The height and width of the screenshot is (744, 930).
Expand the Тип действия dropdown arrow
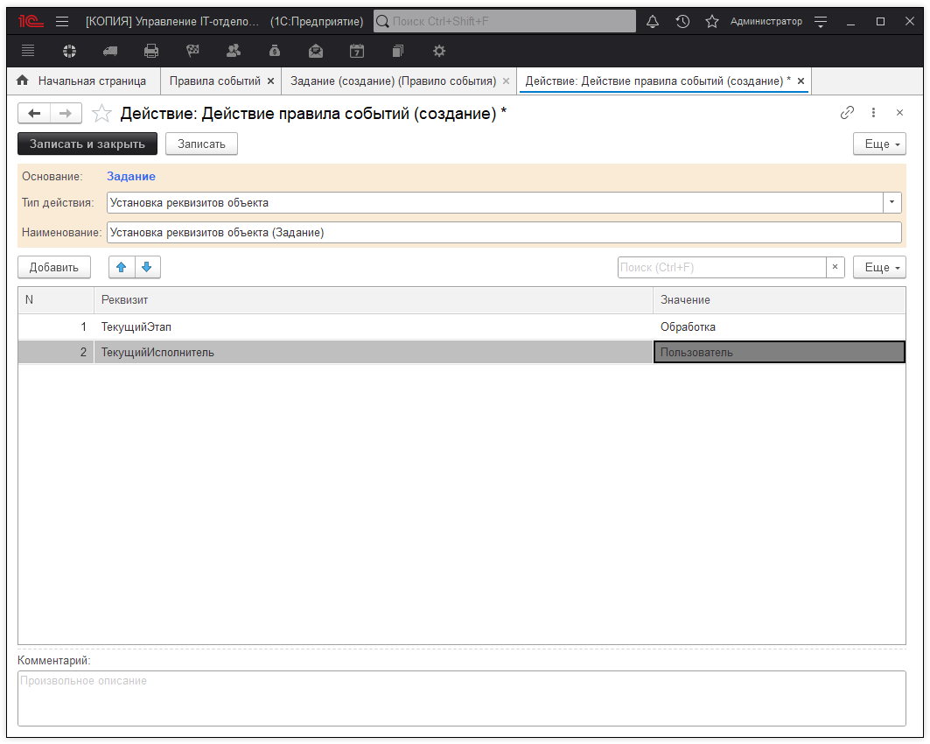pyautogui.click(x=892, y=202)
